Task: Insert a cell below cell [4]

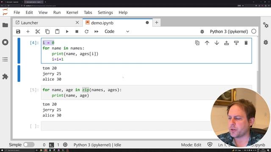Action: [x=236, y=43]
